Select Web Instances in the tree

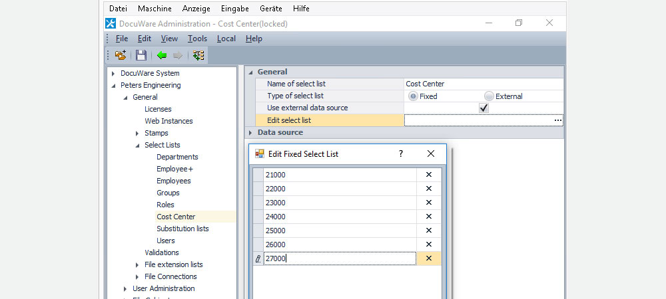pos(168,121)
